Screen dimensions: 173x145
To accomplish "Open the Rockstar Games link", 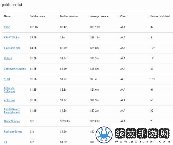I will click(13, 132).
